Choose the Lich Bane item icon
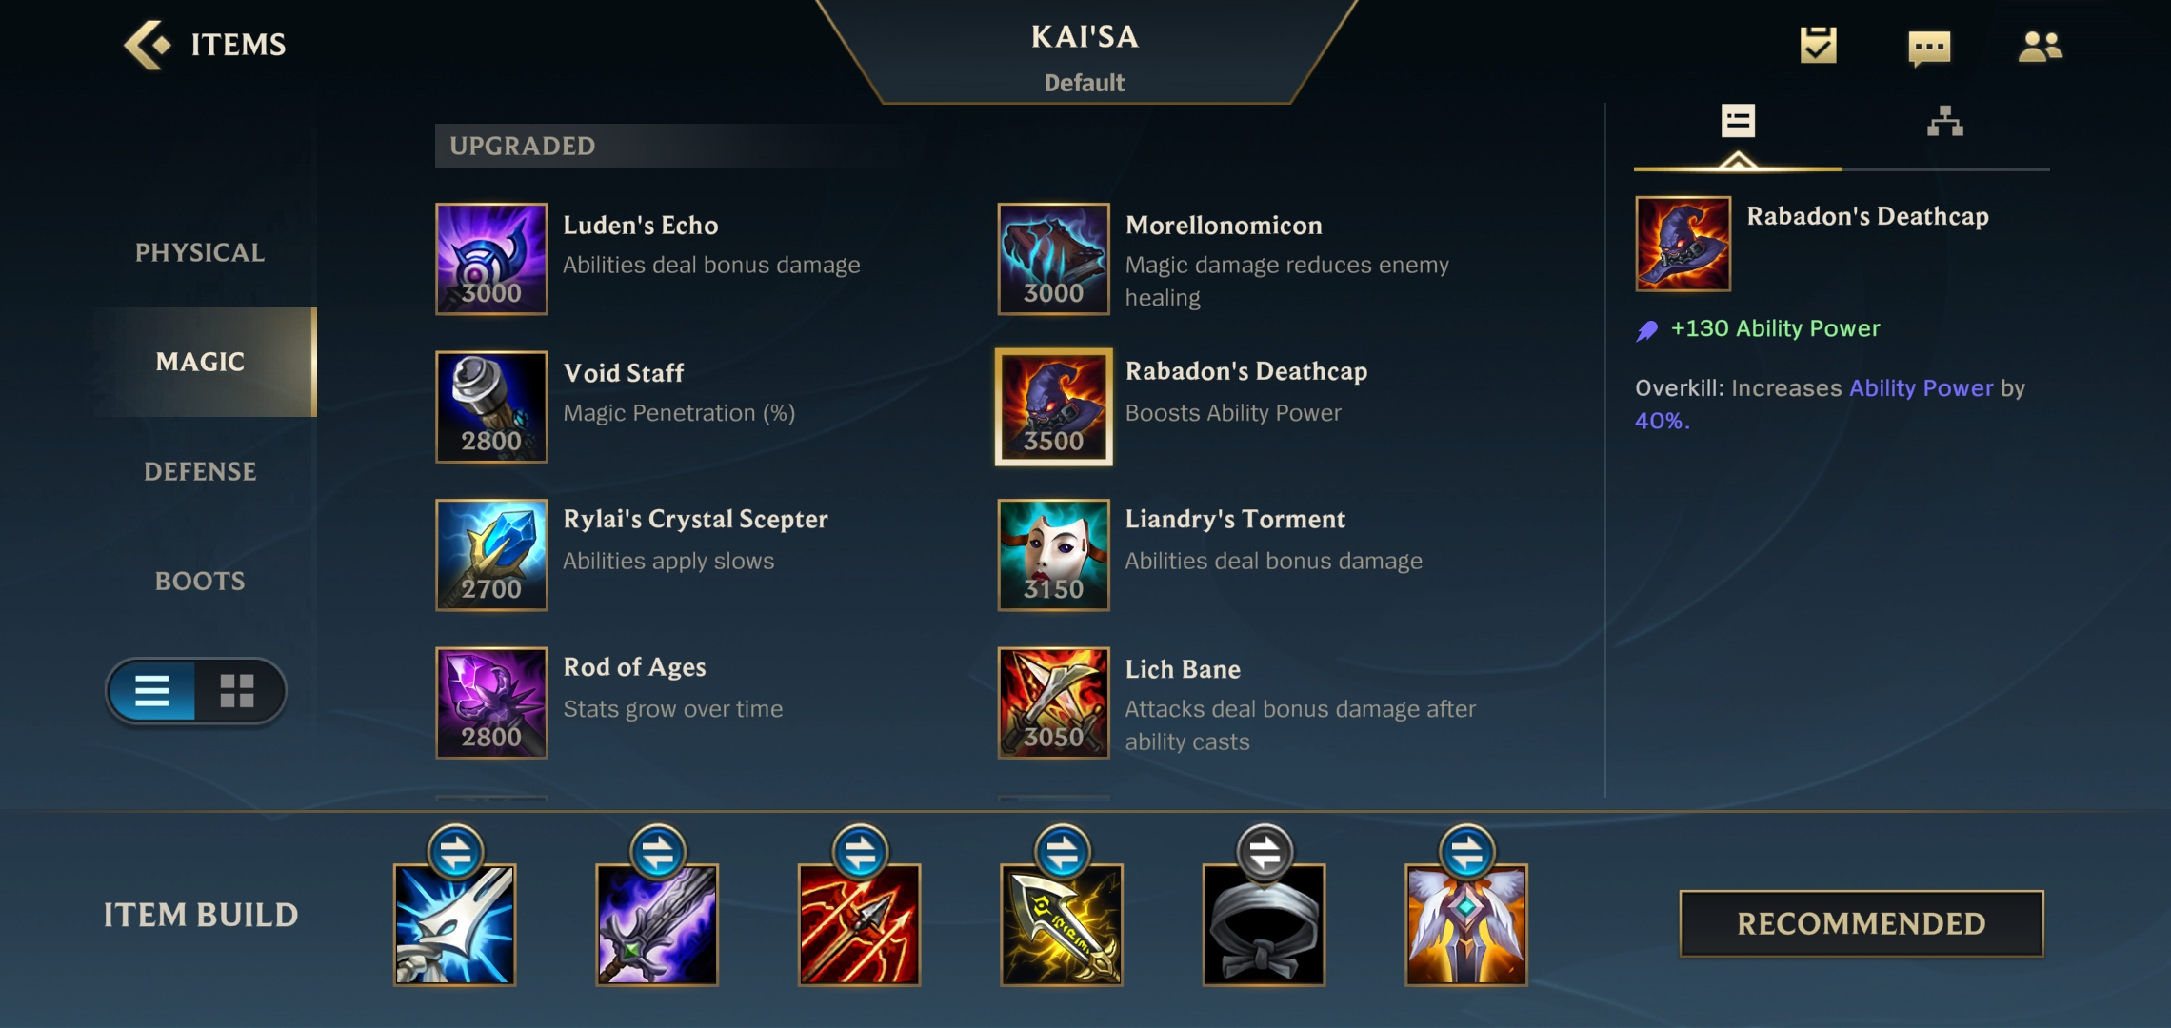 [x=1053, y=702]
